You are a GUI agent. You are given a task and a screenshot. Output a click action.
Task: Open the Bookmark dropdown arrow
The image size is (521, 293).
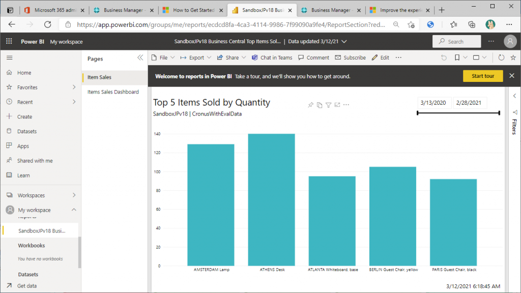pyautogui.click(x=465, y=57)
